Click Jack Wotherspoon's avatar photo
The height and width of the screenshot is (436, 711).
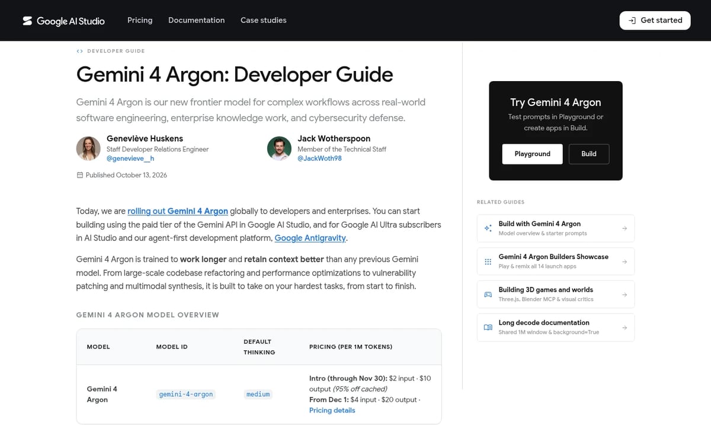(x=279, y=148)
